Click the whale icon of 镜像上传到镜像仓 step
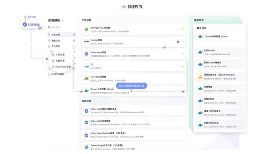The image size is (263, 154). [200, 113]
